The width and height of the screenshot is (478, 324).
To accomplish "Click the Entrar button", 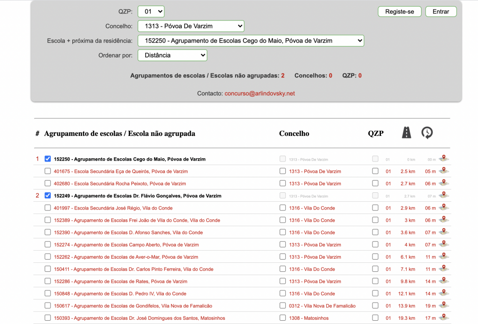I will tap(441, 12).
